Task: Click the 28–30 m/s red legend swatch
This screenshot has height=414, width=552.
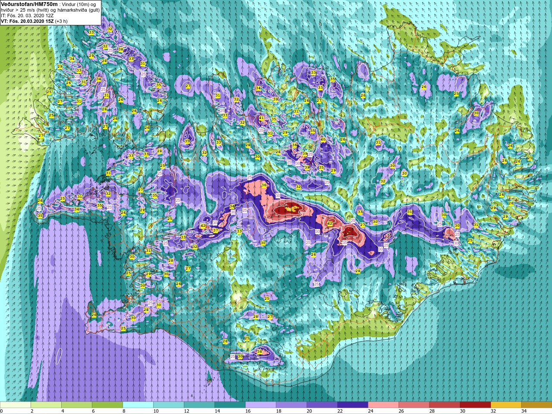Action: click(444, 405)
